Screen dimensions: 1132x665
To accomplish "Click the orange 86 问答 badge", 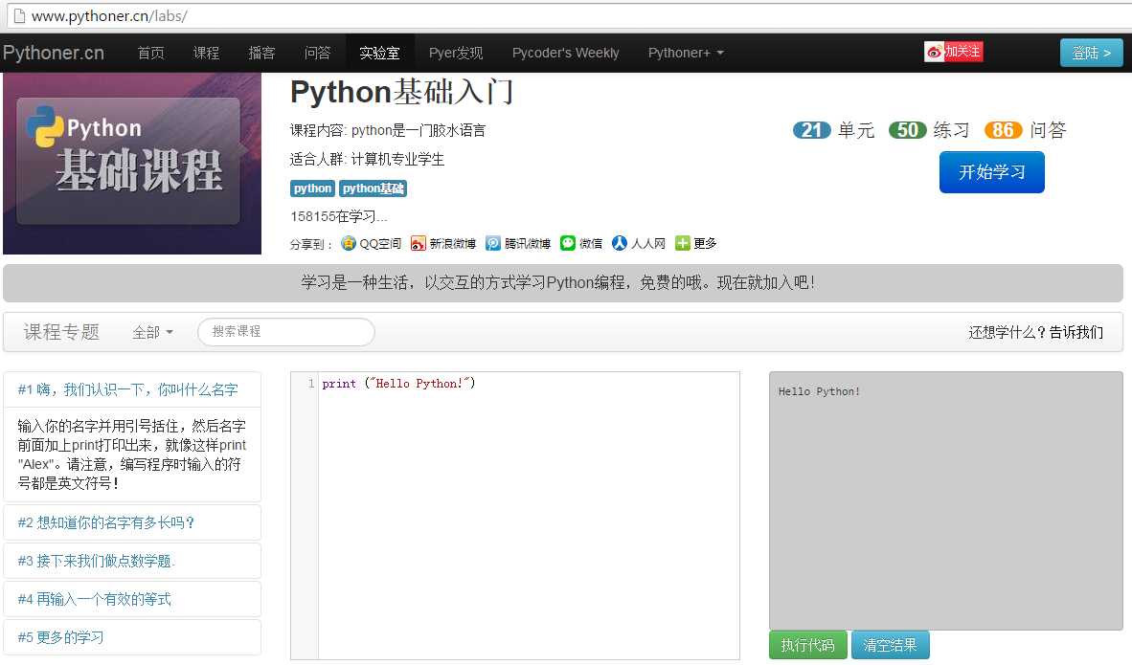I will point(1003,130).
